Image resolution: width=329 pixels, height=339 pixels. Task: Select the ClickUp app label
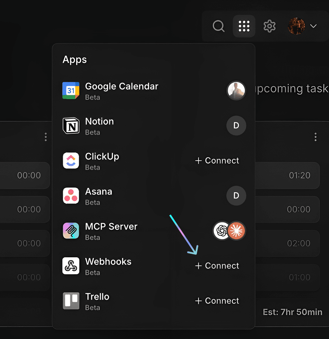(102, 156)
